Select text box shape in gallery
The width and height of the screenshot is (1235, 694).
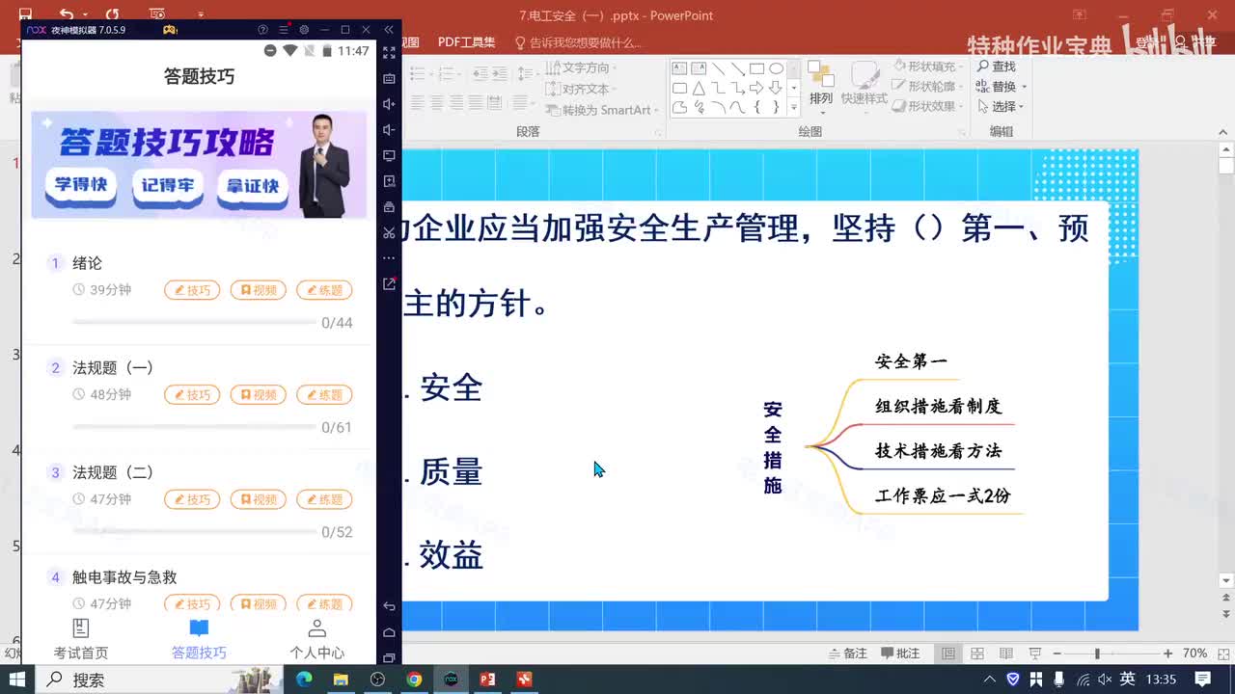(x=679, y=68)
